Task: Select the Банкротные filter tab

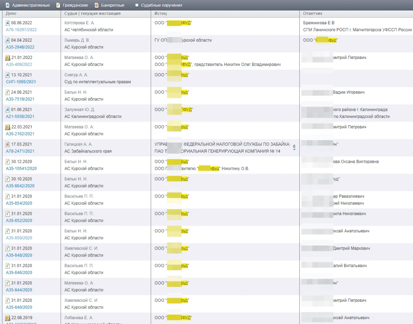Action: 109,5
